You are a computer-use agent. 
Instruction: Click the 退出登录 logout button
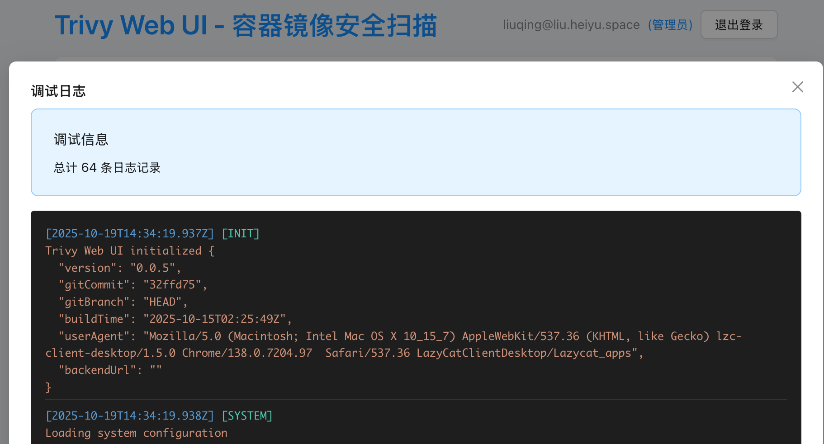[x=739, y=24]
